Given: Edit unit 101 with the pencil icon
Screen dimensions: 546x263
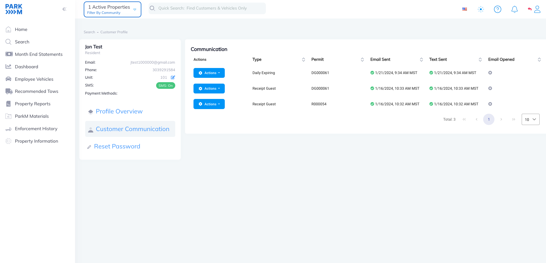Looking at the screenshot, I should tap(173, 77).
